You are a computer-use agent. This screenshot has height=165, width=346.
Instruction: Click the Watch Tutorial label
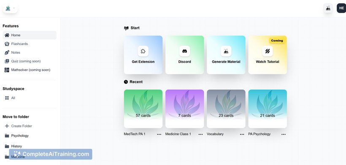click(268, 62)
